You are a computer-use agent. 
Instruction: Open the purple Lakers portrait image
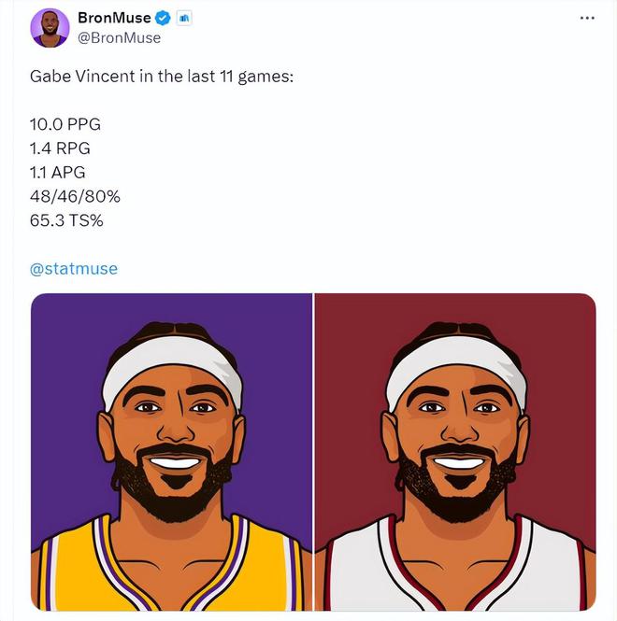pyautogui.click(x=171, y=452)
